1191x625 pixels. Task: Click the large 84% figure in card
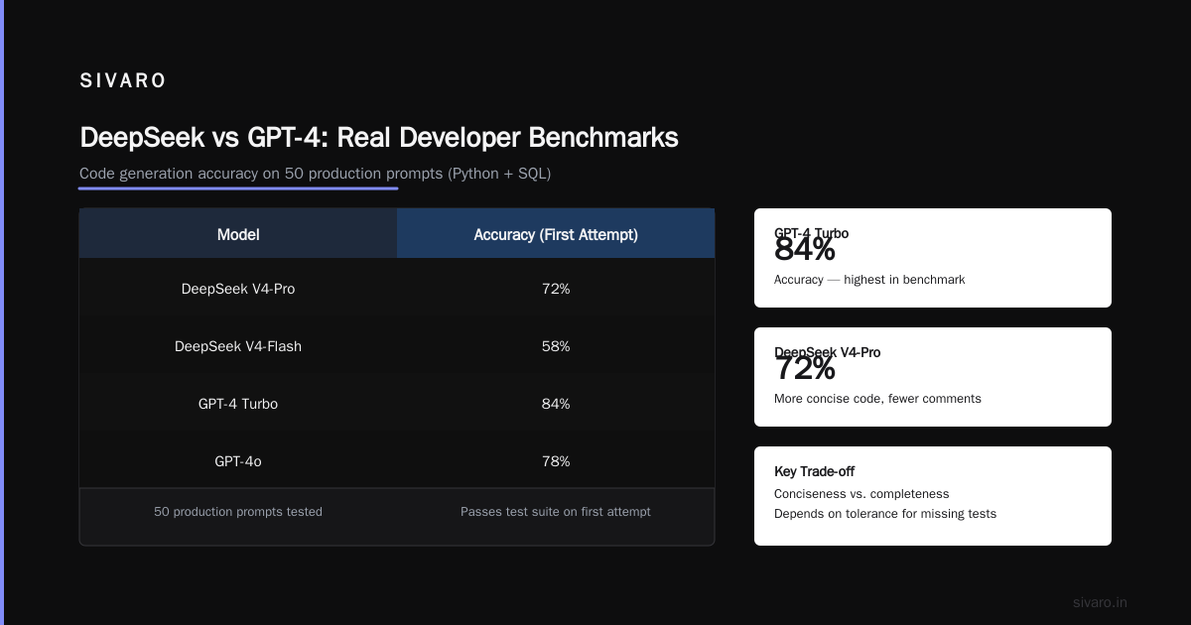pyautogui.click(x=805, y=250)
